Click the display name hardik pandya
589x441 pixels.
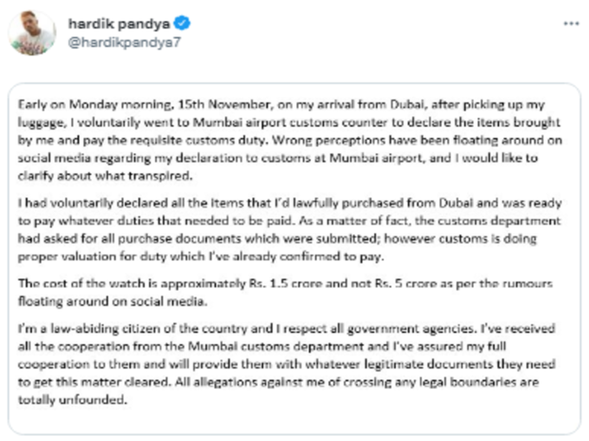point(119,23)
